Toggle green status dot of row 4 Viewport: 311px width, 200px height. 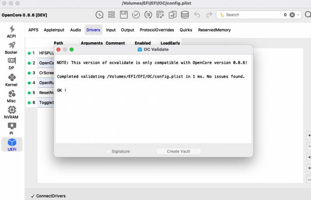(29, 83)
